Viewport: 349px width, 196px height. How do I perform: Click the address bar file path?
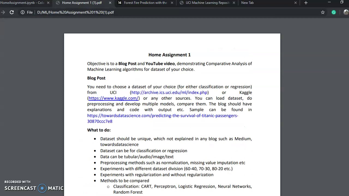(x=76, y=12)
